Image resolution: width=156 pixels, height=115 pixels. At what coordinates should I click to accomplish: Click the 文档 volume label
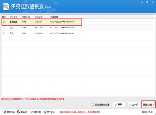12,33
